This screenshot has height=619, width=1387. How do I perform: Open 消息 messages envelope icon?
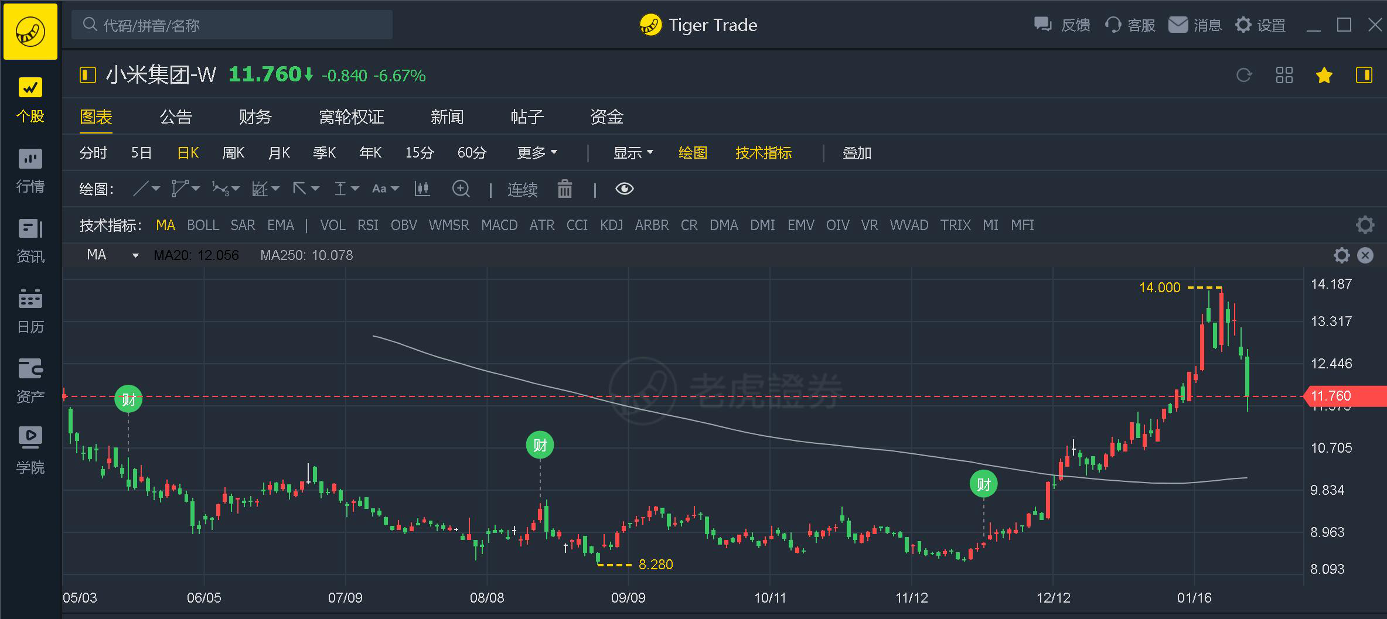pos(1178,25)
